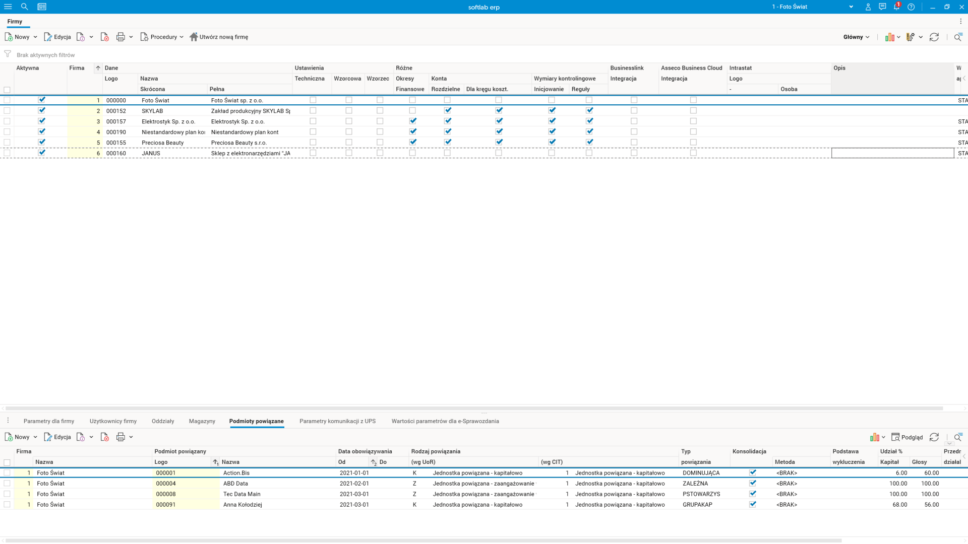Click the Opis input cell for JANUS
Image resolution: width=968 pixels, height=544 pixels.
tap(892, 153)
